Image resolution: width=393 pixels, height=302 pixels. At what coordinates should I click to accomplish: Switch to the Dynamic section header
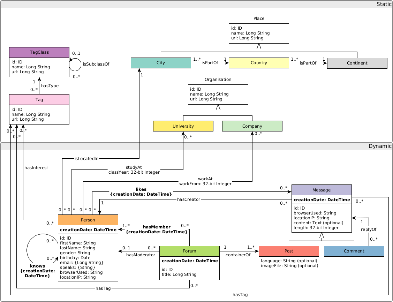(381, 146)
